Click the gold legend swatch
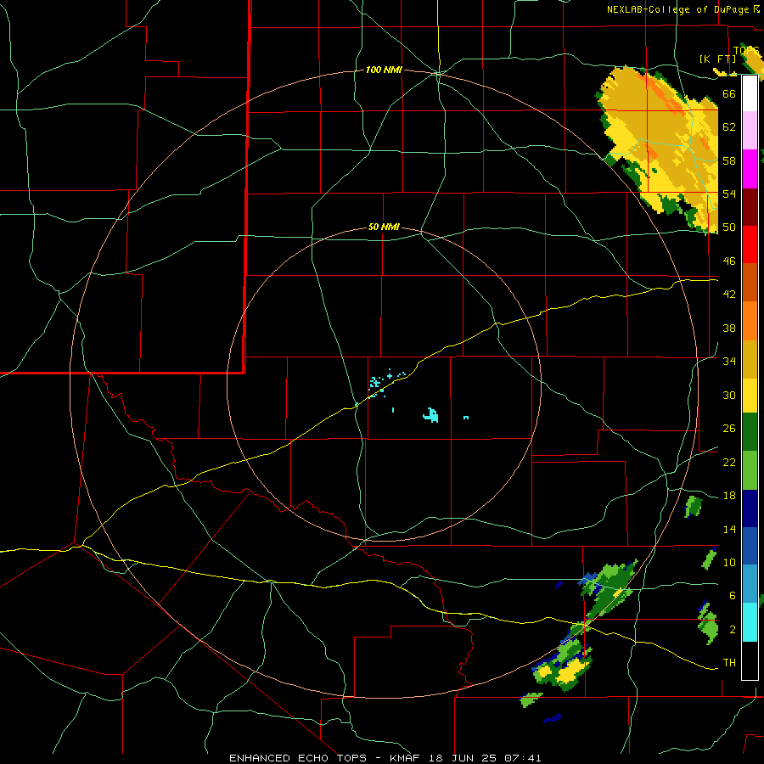The width and height of the screenshot is (764, 764). [x=750, y=359]
